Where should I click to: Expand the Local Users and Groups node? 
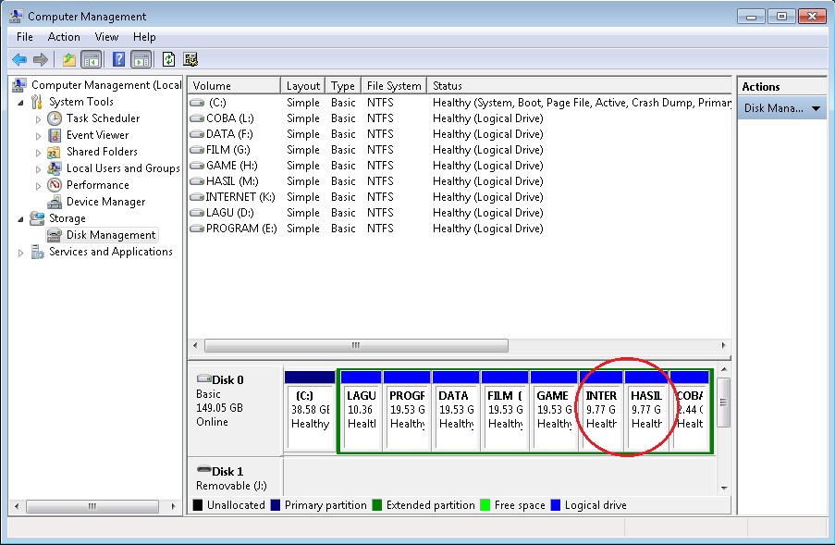point(38,169)
